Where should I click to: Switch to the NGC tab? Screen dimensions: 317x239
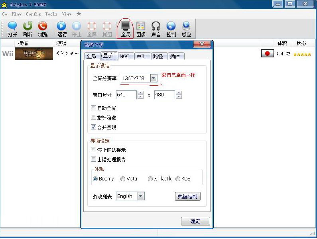point(124,56)
